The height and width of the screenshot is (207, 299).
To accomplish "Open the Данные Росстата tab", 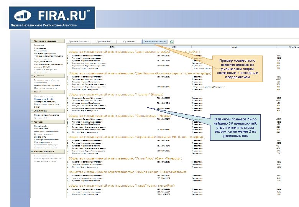I will [x=79, y=41].
